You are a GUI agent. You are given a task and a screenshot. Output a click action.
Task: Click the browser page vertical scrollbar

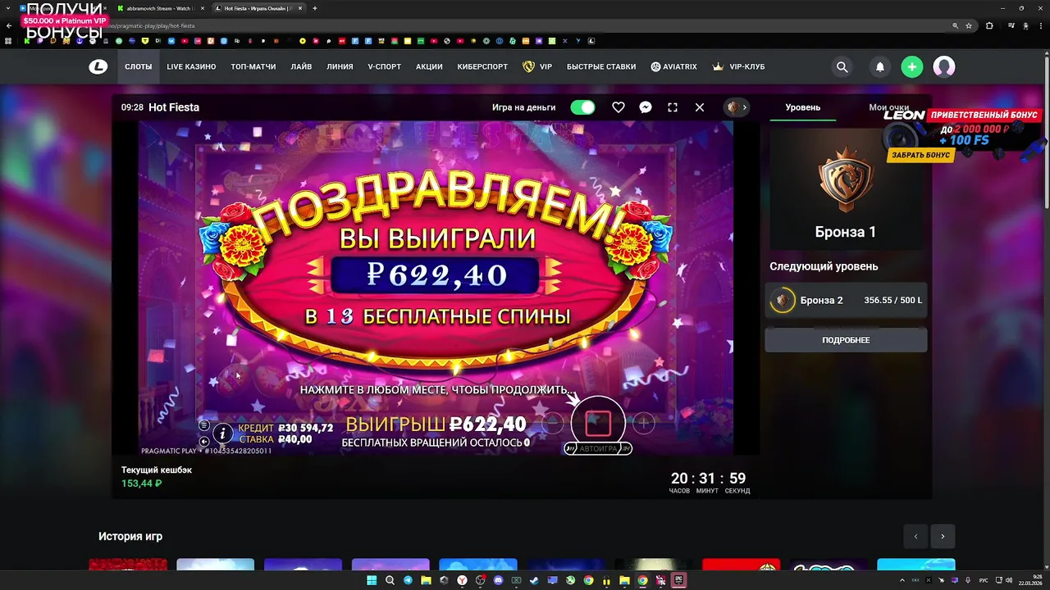1046,131
